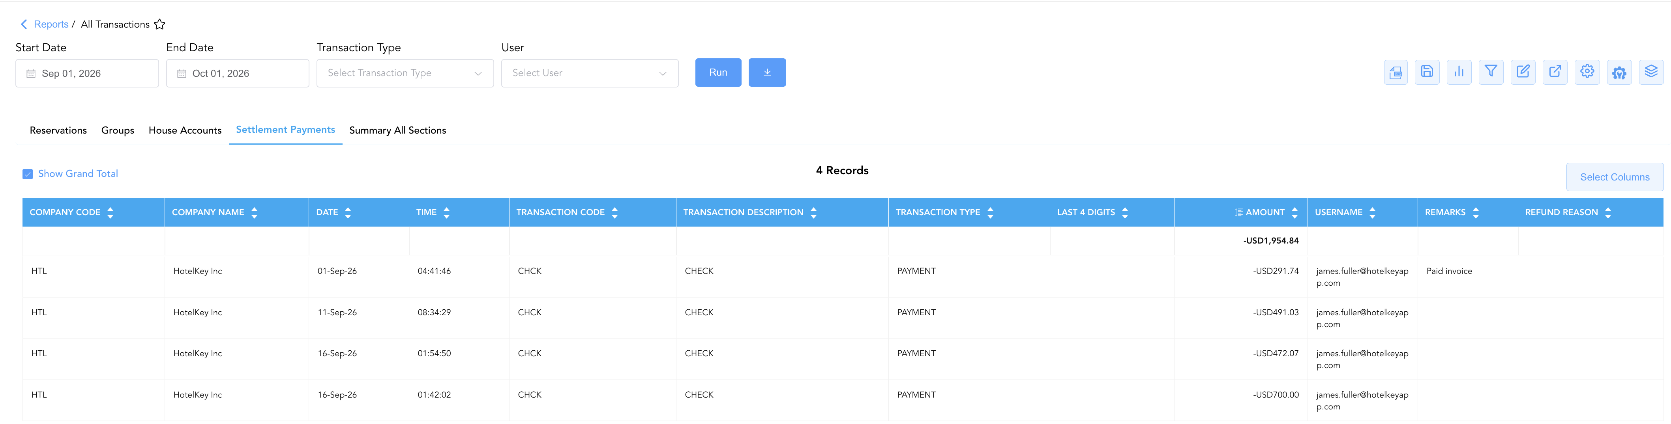
Task: Open the Select User dropdown
Action: [x=590, y=73]
